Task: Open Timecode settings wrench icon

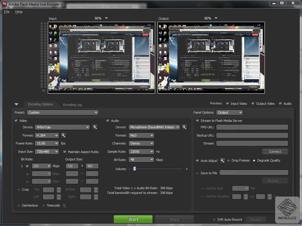Action: 64,205
